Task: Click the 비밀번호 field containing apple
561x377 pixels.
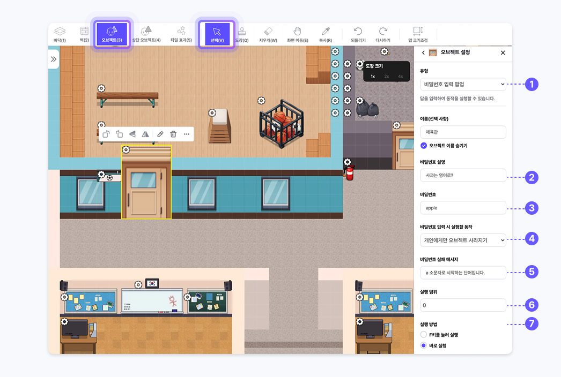Action: click(x=463, y=208)
